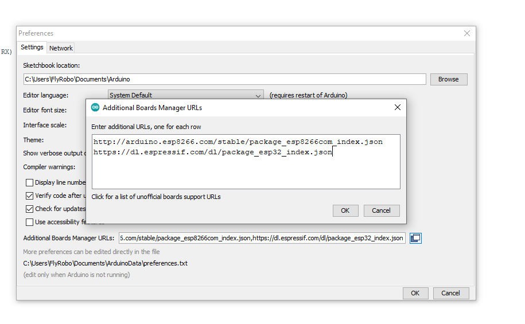The height and width of the screenshot is (324, 525).
Task: Switch to the Network tab
Action: 61,48
